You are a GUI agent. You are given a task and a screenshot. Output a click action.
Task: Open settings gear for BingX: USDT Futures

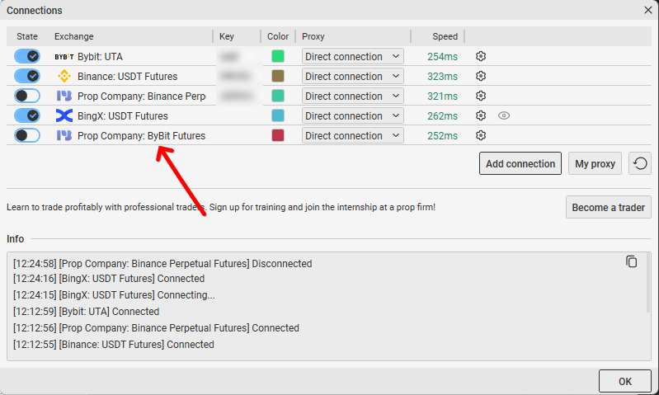pos(481,115)
